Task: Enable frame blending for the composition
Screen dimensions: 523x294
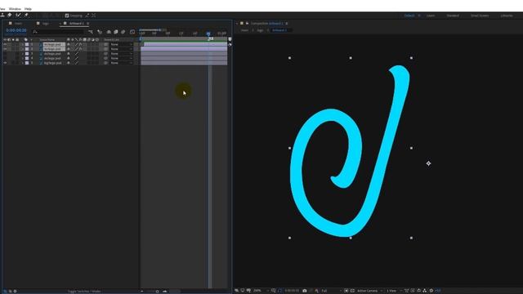Action: pos(116,32)
